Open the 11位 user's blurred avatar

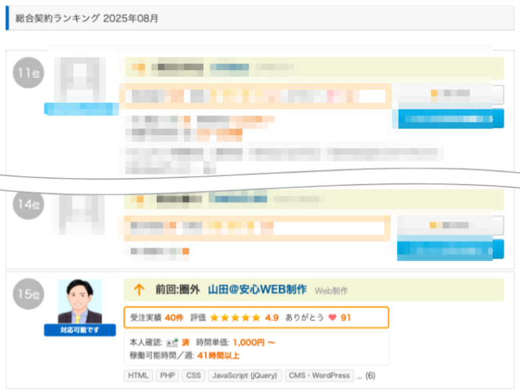tap(80, 79)
